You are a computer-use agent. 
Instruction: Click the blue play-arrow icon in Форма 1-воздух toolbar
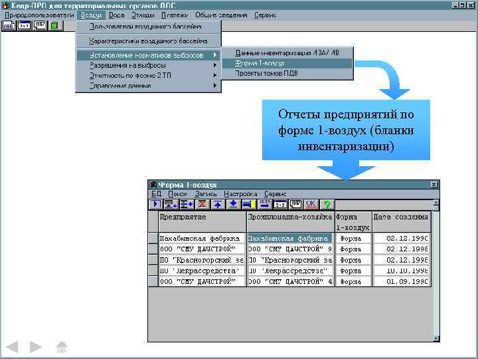(155, 204)
